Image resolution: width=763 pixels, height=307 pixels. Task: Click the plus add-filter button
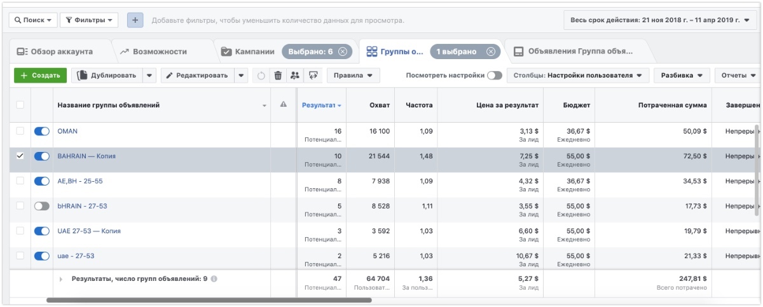coord(135,20)
